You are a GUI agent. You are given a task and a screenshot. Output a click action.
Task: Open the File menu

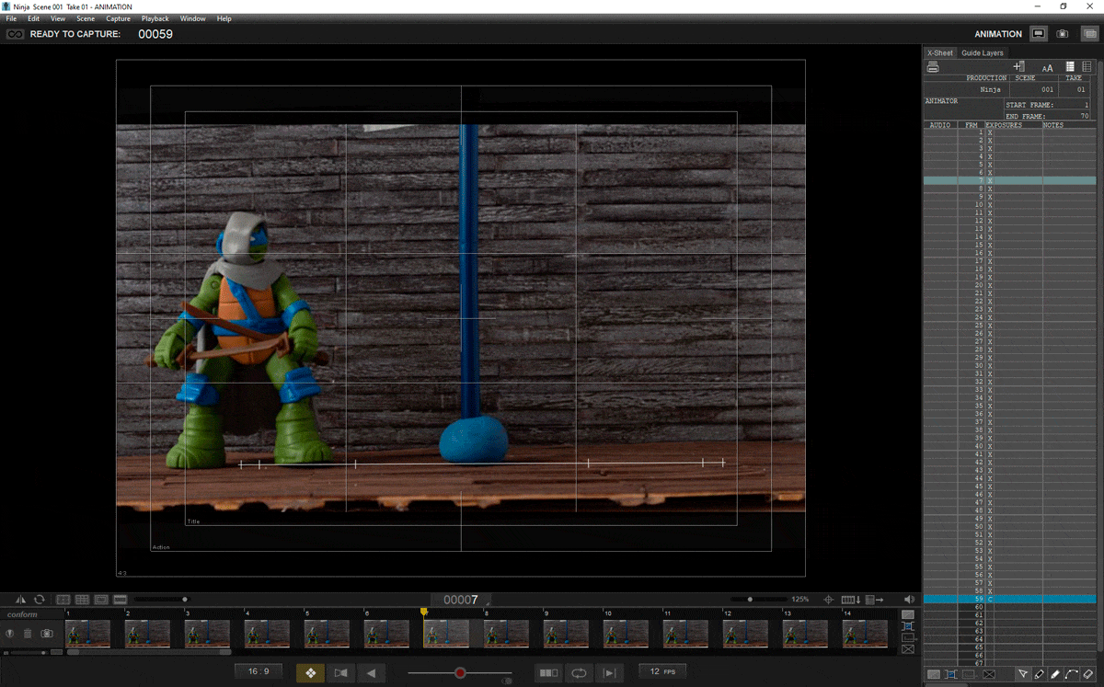click(x=11, y=18)
